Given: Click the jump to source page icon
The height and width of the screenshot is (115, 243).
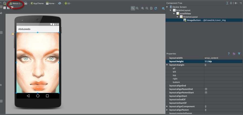Looking at the screenshot, I should [151, 8].
